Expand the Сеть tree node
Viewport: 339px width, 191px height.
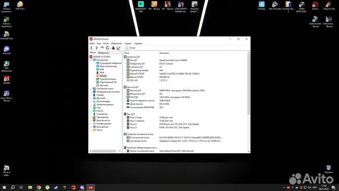tap(91, 108)
